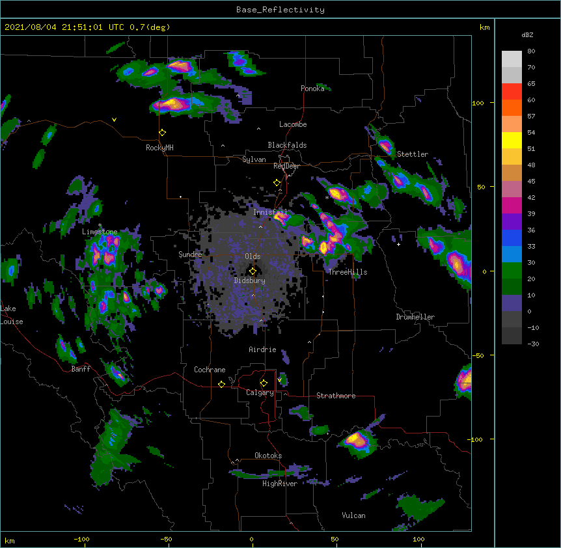Click the white plus marker west of Drumheller storm
This screenshot has width=561, height=548.
pos(398,244)
